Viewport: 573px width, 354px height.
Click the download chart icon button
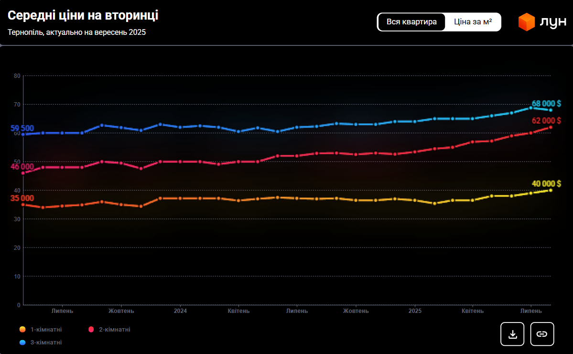pyautogui.click(x=512, y=334)
